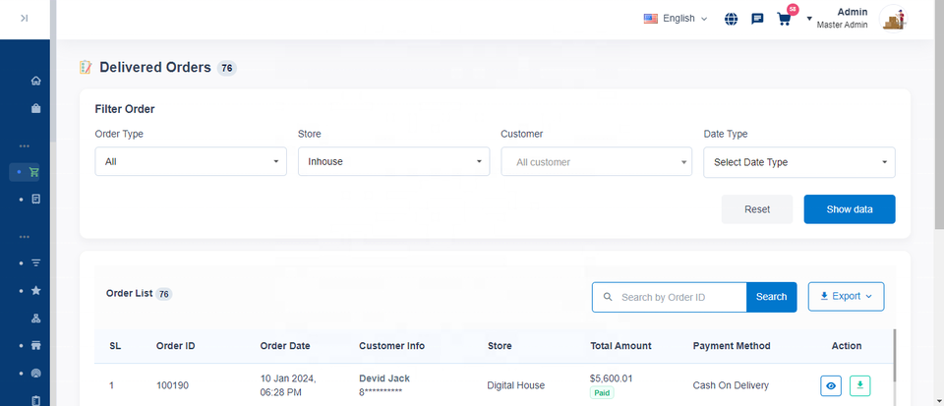This screenshot has height=406, width=944.
Task: Click the globe website icon in header
Action: click(731, 19)
